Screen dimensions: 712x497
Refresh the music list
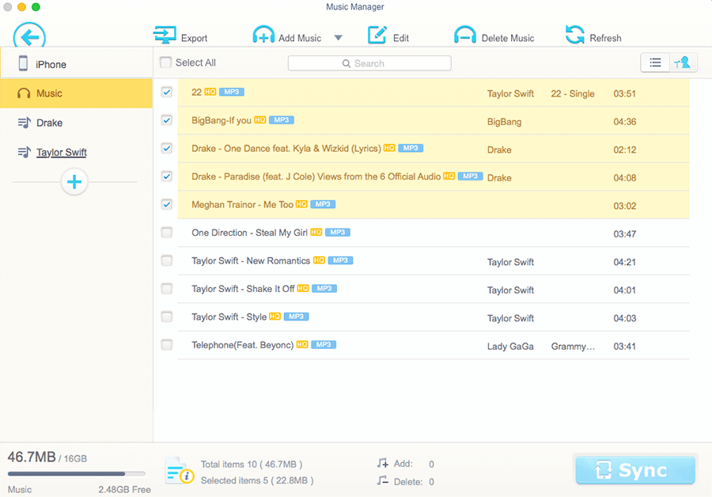[574, 36]
